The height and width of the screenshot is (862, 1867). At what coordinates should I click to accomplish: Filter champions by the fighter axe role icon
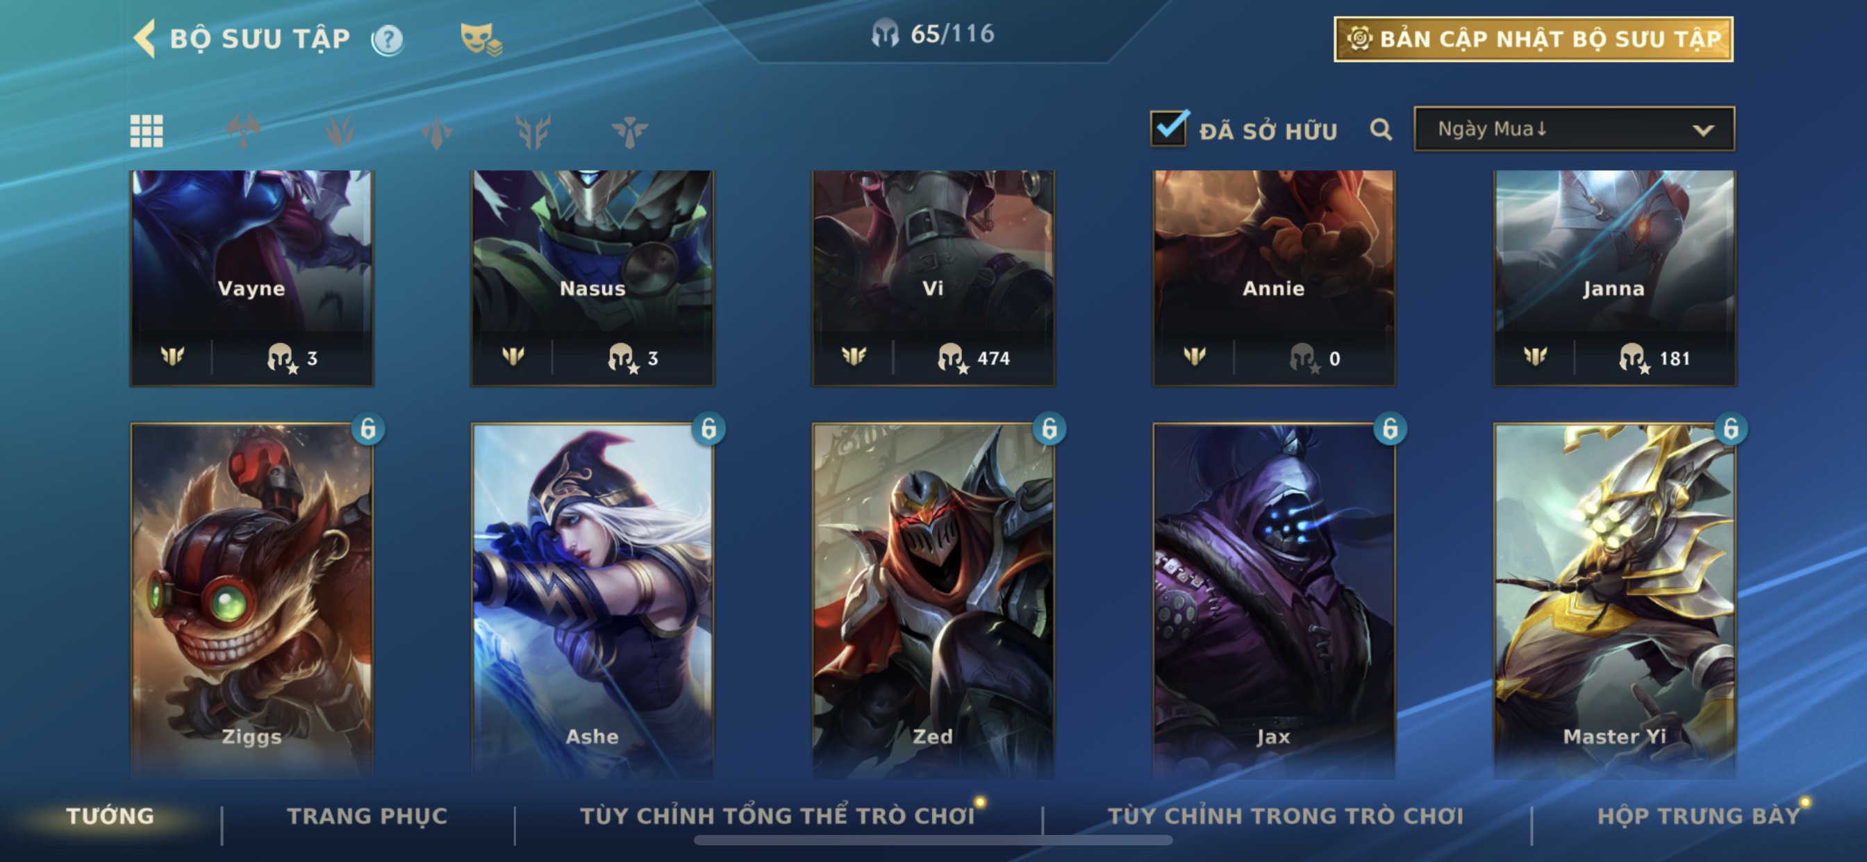pos(243,131)
